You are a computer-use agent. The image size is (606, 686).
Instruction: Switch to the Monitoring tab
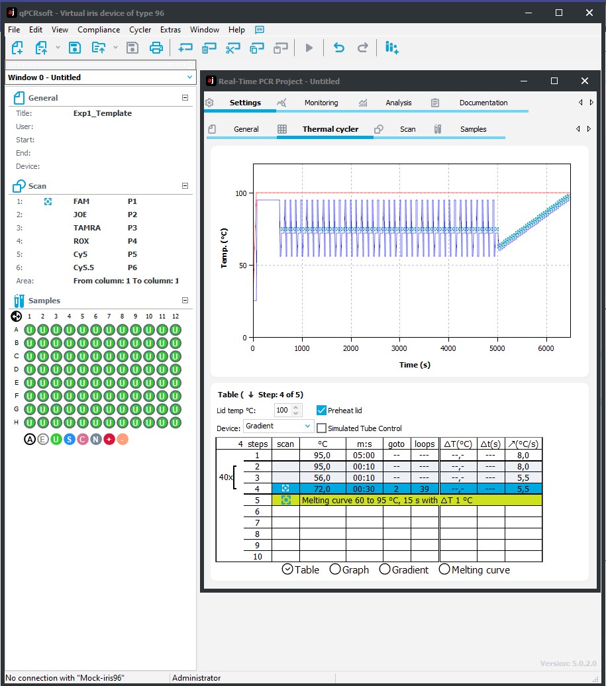pos(321,103)
